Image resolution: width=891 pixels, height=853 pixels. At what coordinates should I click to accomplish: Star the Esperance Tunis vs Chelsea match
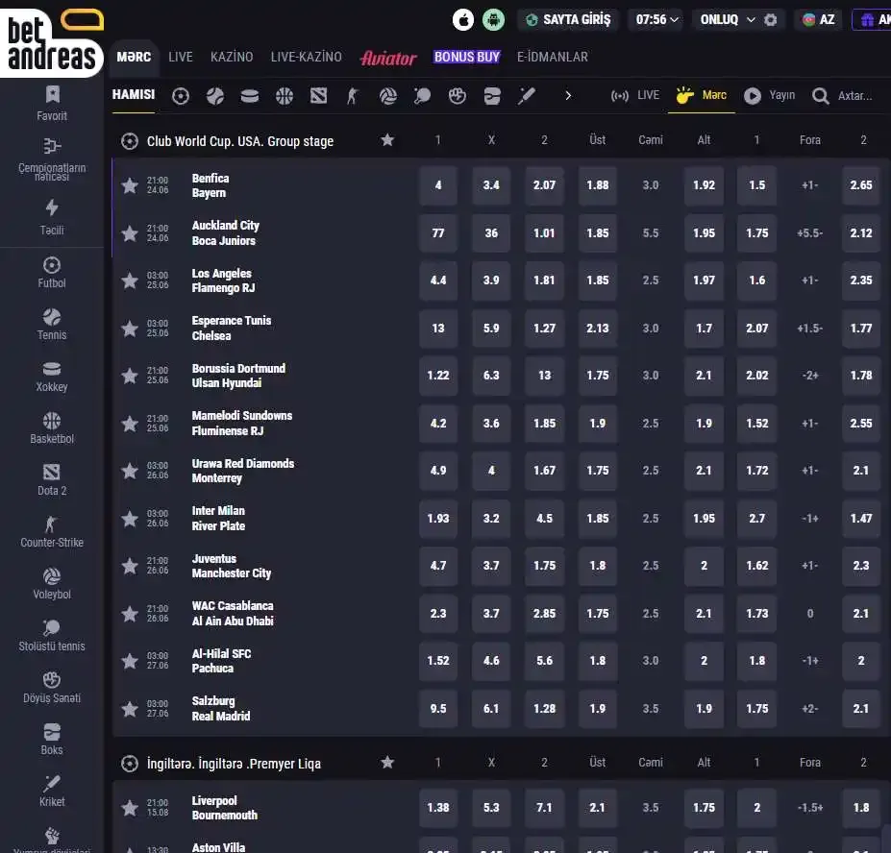click(x=130, y=329)
